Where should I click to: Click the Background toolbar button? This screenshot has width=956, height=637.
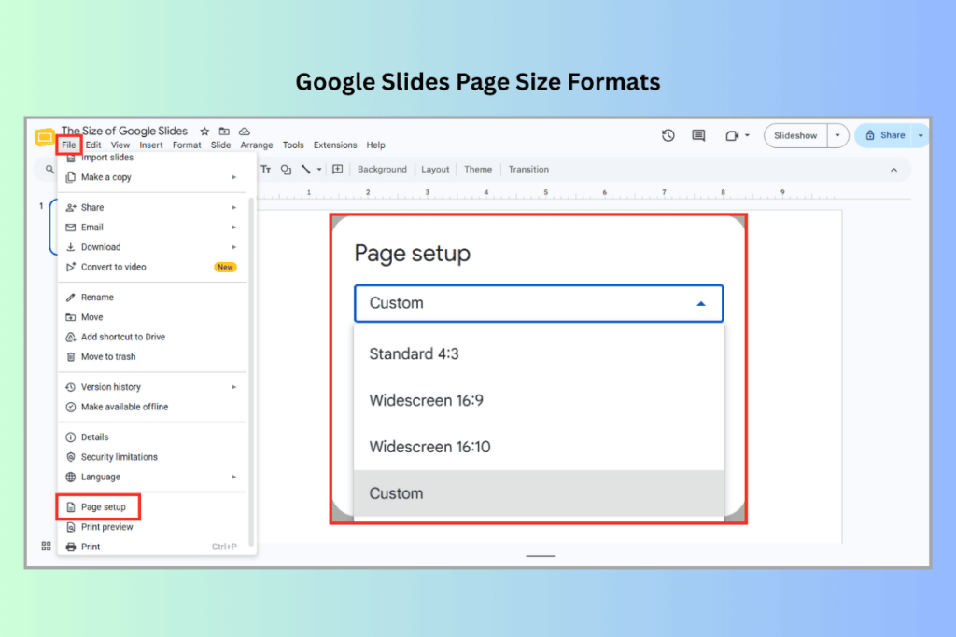click(x=382, y=170)
